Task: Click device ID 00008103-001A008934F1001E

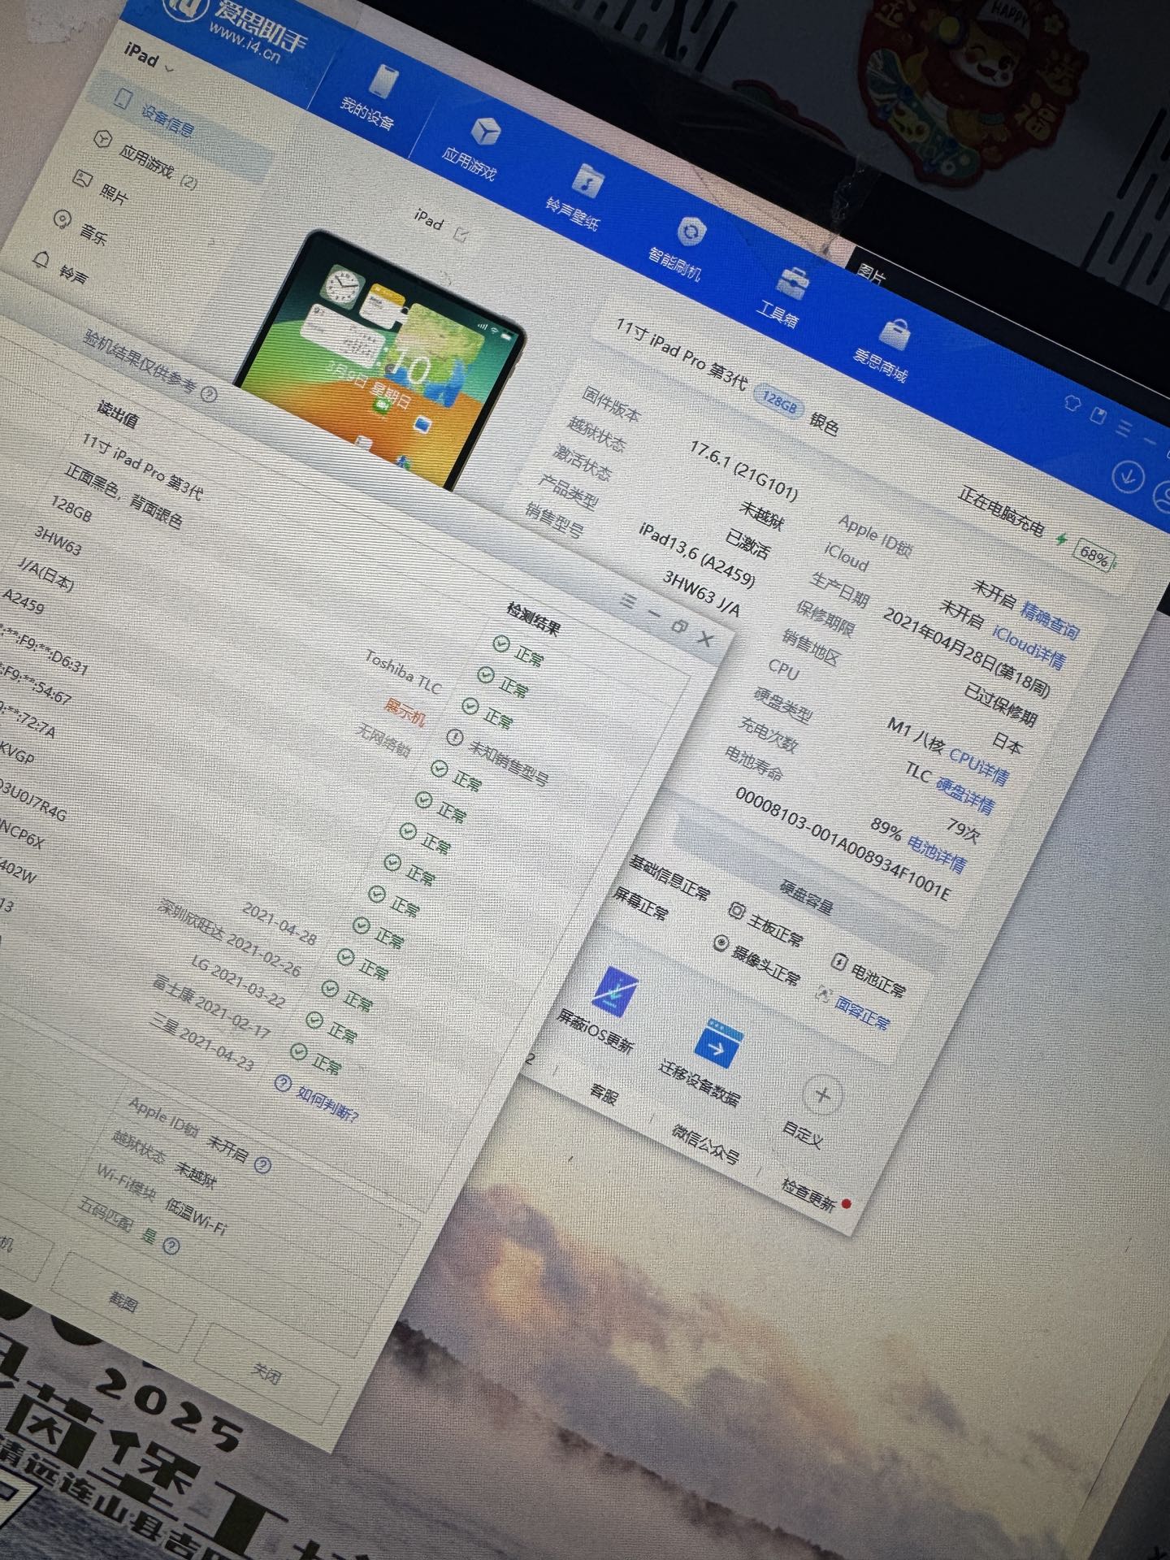Action: 843,843
